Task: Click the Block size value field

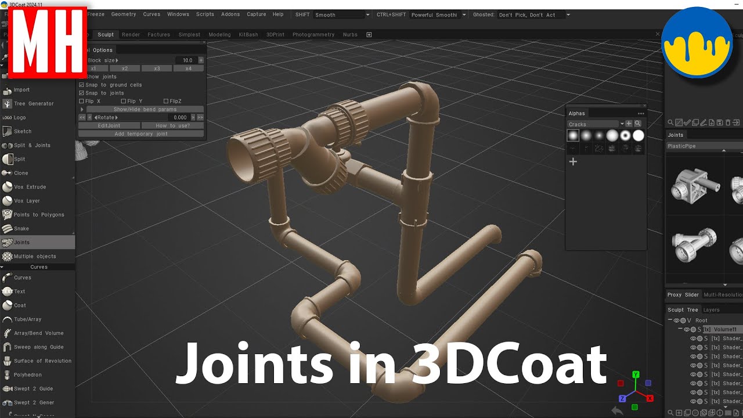Action: coord(187,60)
